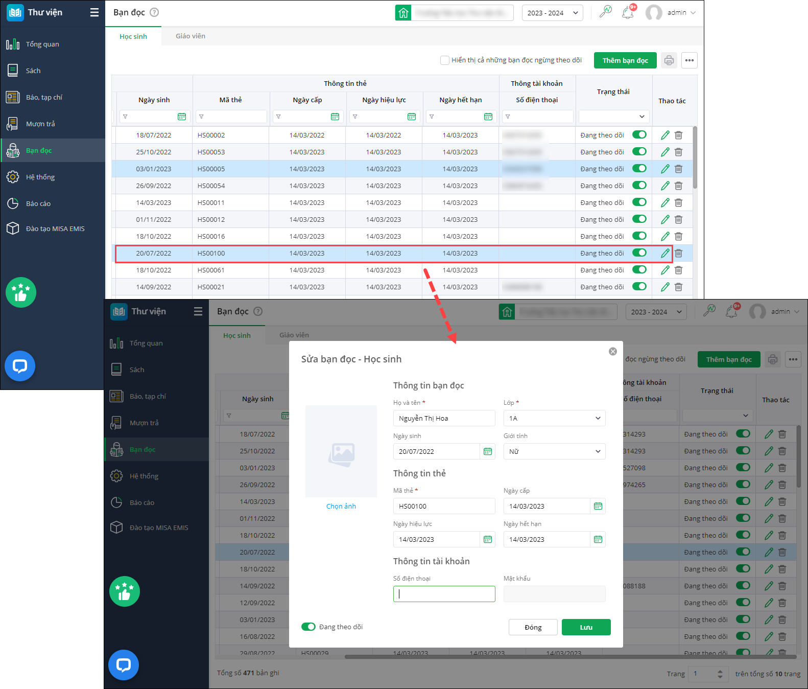The image size is (808, 689).
Task: Open the notification bell in the top window header
Action: 628,13
